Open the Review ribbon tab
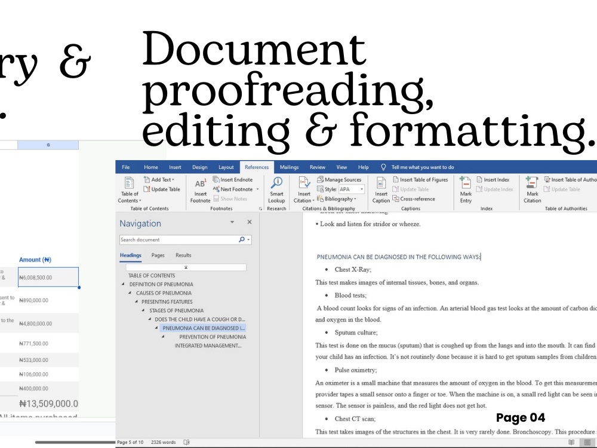Screen dimensions: 597x448 pyautogui.click(x=317, y=167)
